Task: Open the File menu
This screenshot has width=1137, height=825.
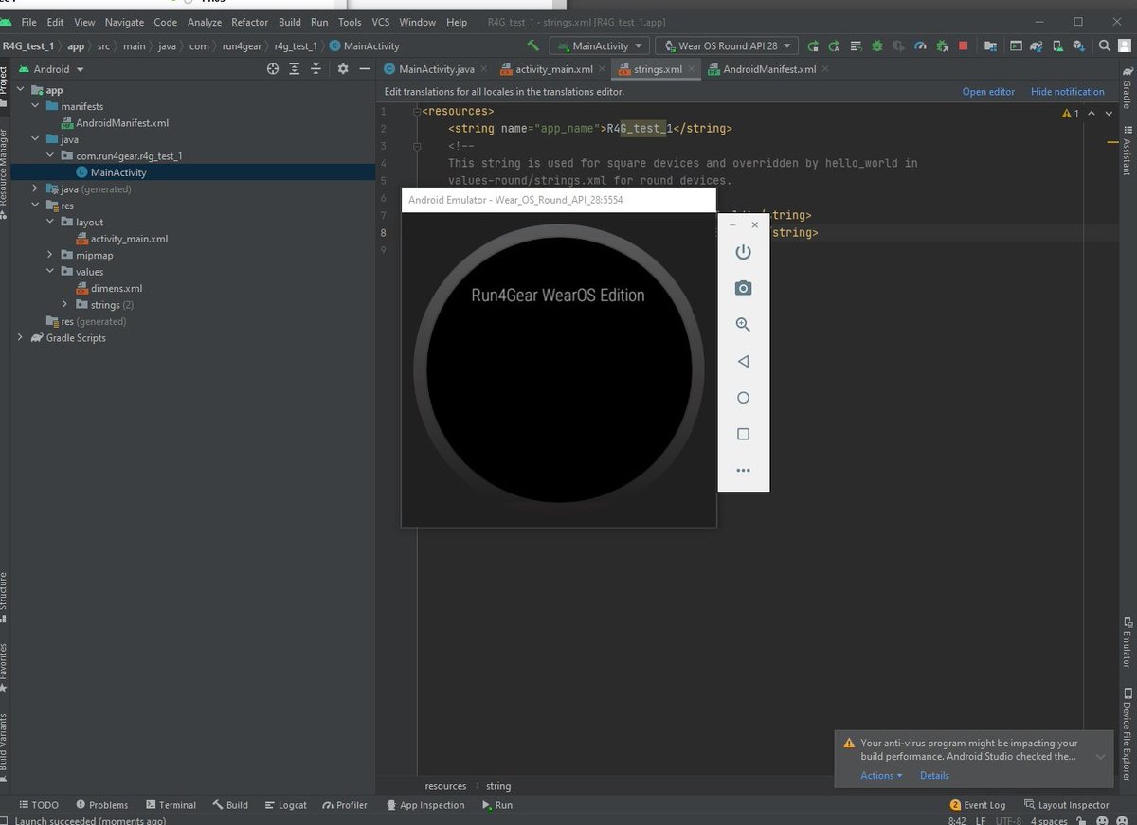Action: click(28, 22)
